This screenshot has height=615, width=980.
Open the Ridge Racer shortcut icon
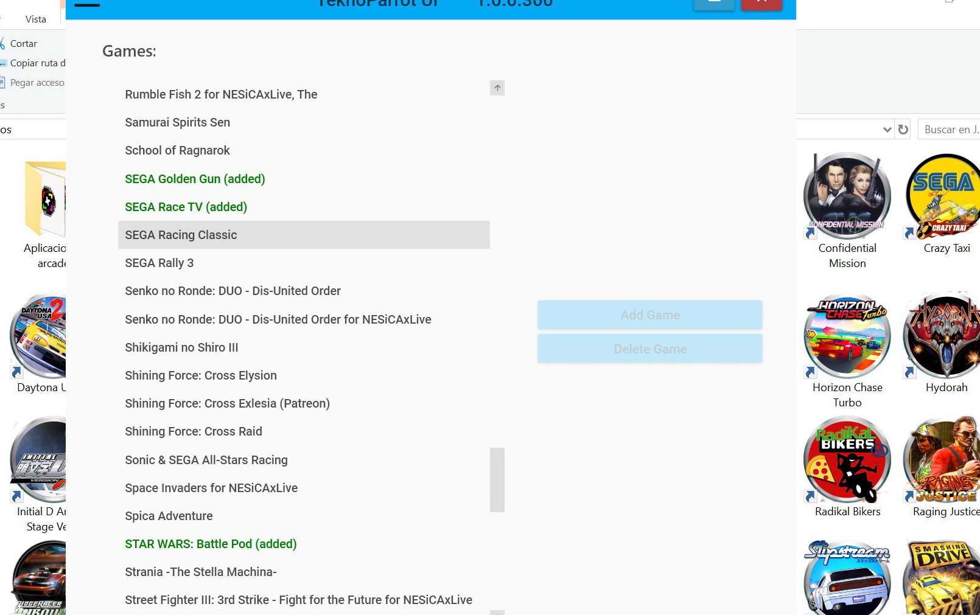[x=38, y=578]
